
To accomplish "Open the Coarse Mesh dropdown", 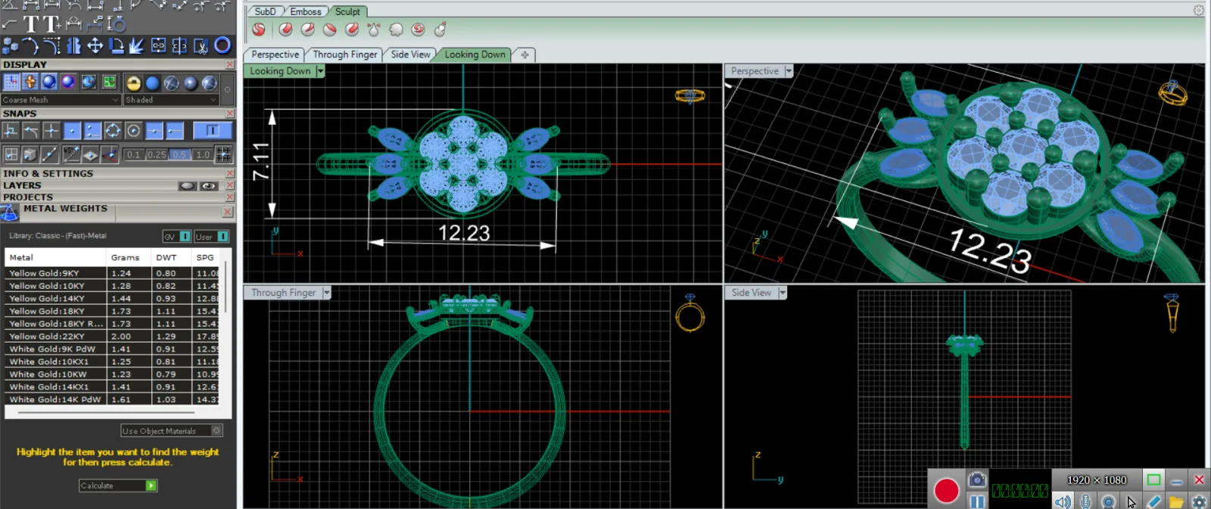I will [61, 100].
